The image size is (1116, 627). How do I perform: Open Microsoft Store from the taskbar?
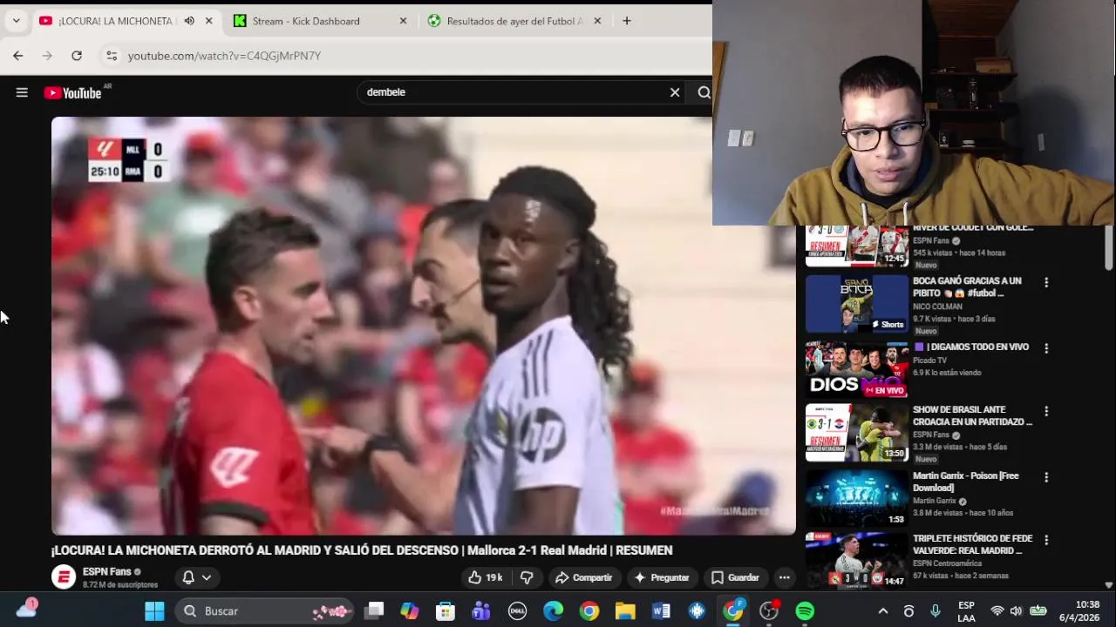pyautogui.click(x=446, y=611)
